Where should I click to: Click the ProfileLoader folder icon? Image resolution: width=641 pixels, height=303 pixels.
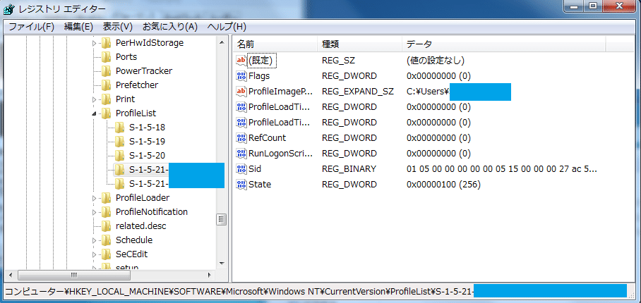107,198
